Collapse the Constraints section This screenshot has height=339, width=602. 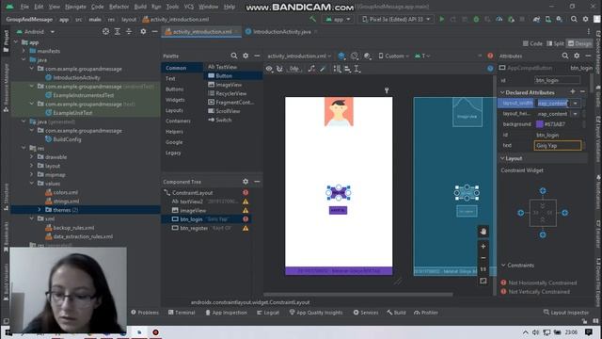(503, 266)
